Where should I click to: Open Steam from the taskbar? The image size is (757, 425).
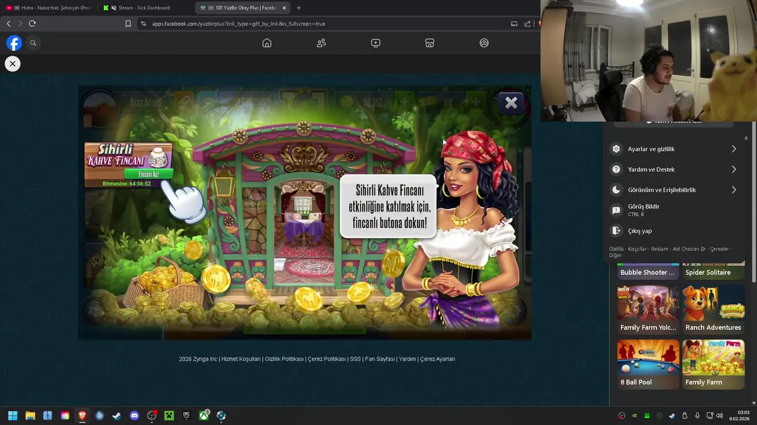pos(117,416)
